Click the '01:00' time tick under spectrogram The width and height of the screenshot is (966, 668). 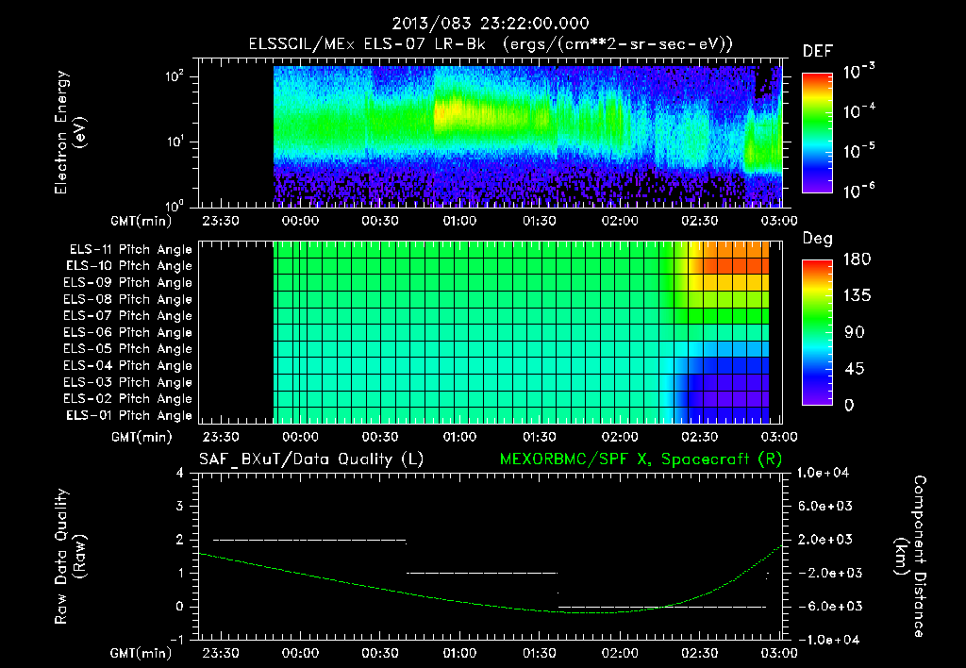click(x=459, y=221)
